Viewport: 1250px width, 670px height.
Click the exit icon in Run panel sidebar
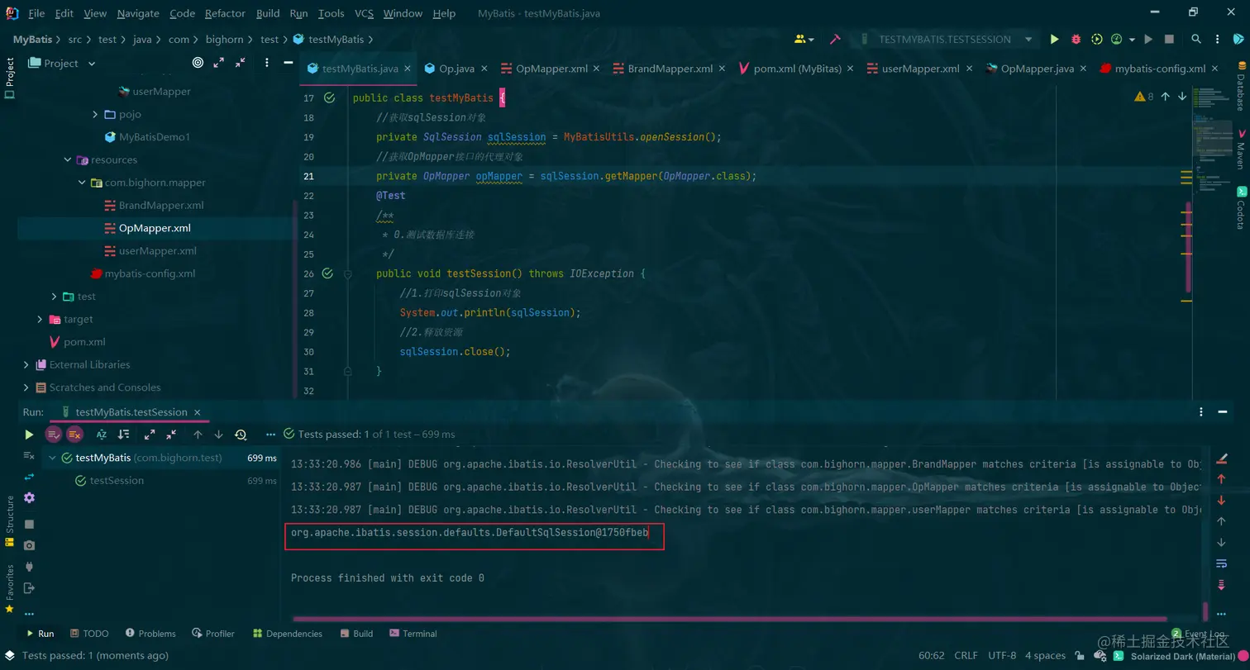[30, 588]
